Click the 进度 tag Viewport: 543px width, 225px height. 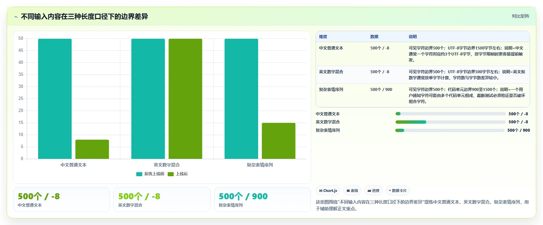point(373,191)
